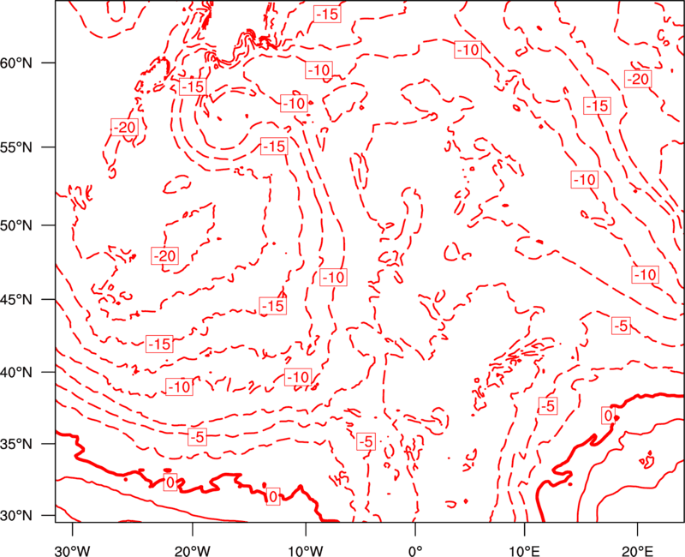
Task: Click the -10 contour label near 61°N 5°E
Action: coord(468,50)
